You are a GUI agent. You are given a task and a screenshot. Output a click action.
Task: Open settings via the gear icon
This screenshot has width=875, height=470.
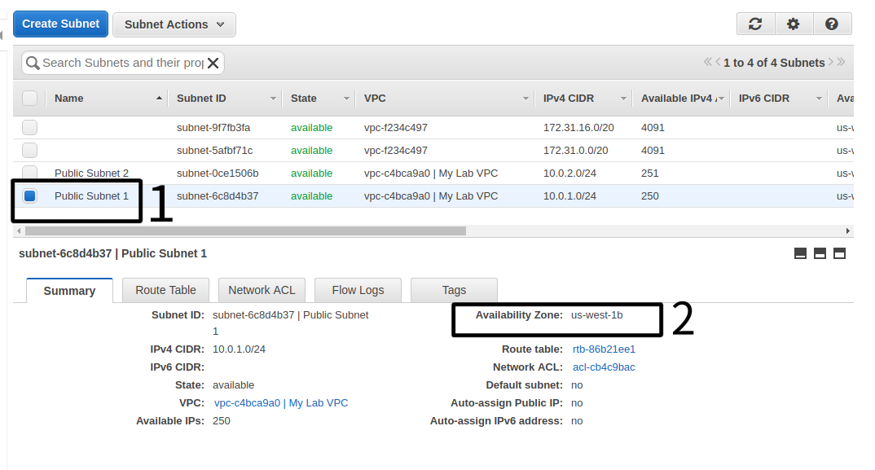point(794,24)
